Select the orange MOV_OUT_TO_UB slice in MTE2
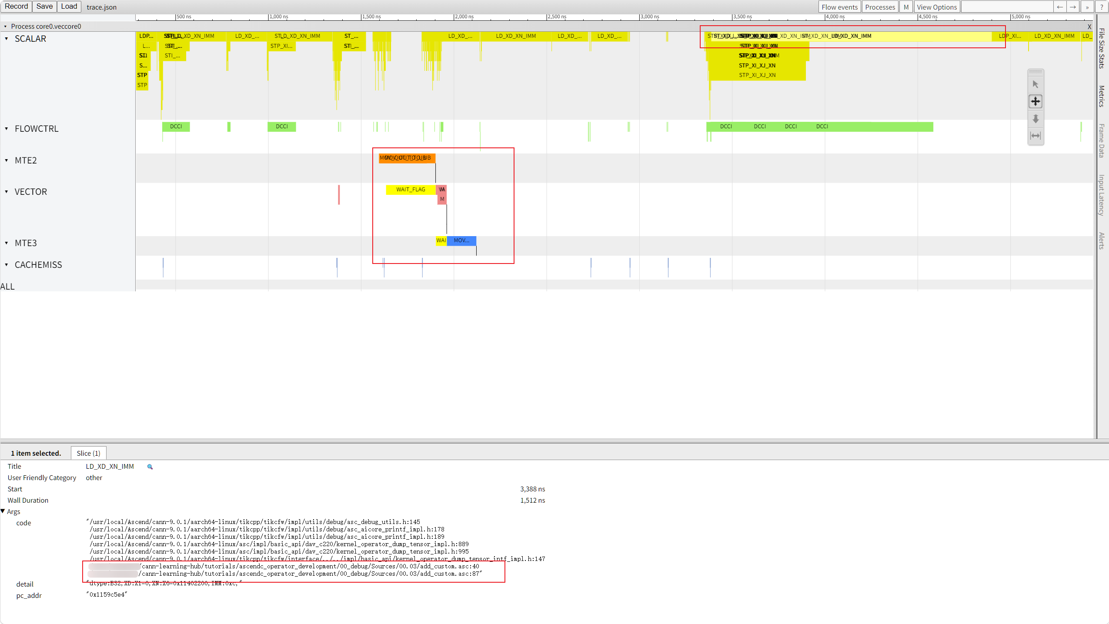The width and height of the screenshot is (1109, 624). click(407, 158)
